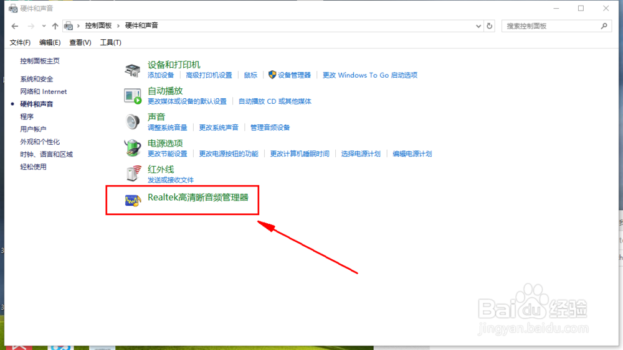Click the 更改节能设置 link
The width and height of the screenshot is (623, 350).
pyautogui.click(x=167, y=154)
